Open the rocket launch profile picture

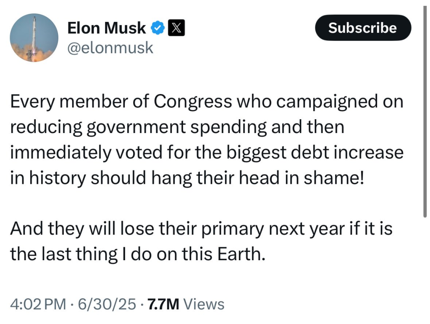pos(34,38)
